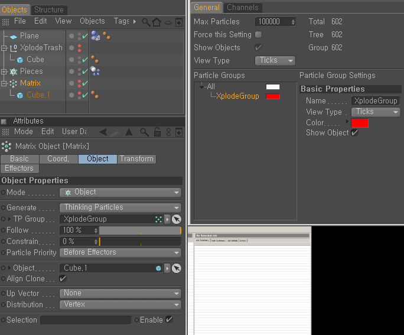The width and height of the screenshot is (404, 335).
Task: Click the up arrow in Attributes toolbar
Action: [x=129, y=132]
